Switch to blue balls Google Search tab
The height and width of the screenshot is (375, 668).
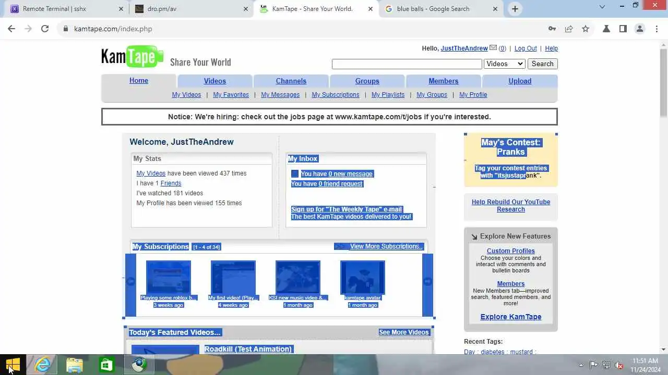click(440, 9)
